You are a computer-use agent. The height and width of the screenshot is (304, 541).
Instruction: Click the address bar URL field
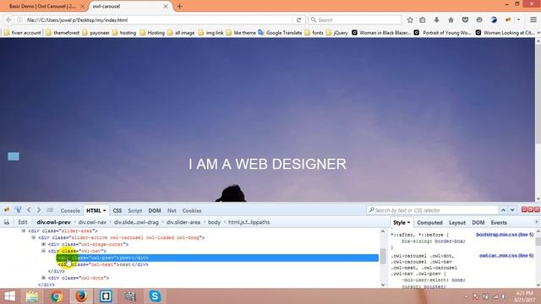coord(159,20)
